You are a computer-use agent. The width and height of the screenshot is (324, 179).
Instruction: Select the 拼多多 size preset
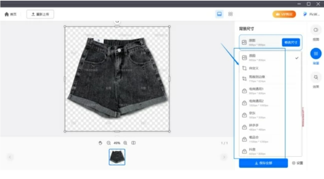(x=270, y=127)
